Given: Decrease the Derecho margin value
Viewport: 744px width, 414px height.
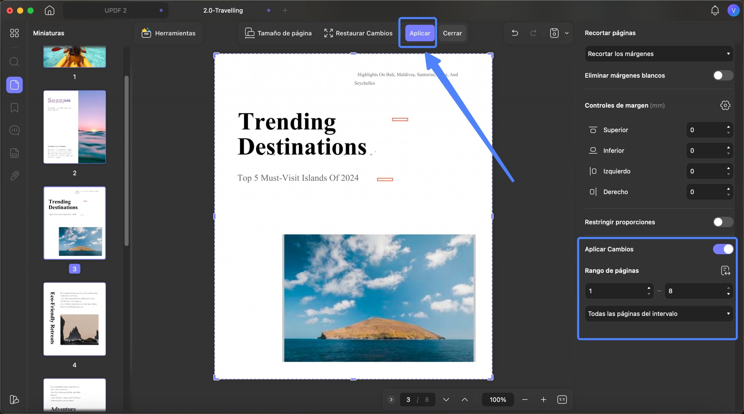Looking at the screenshot, I should pos(728,195).
